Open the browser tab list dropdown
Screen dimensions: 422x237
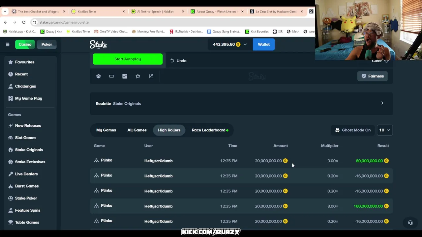pyautogui.click(x=5, y=12)
